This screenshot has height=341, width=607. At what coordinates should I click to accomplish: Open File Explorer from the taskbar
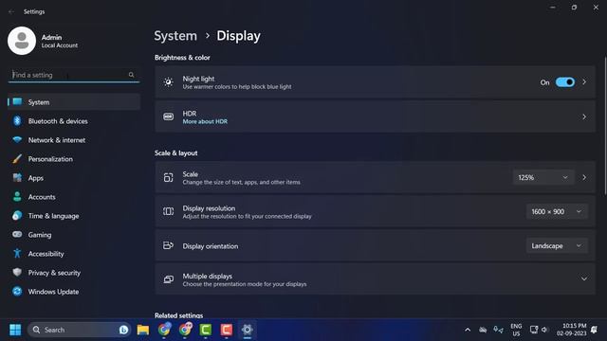pos(143,330)
